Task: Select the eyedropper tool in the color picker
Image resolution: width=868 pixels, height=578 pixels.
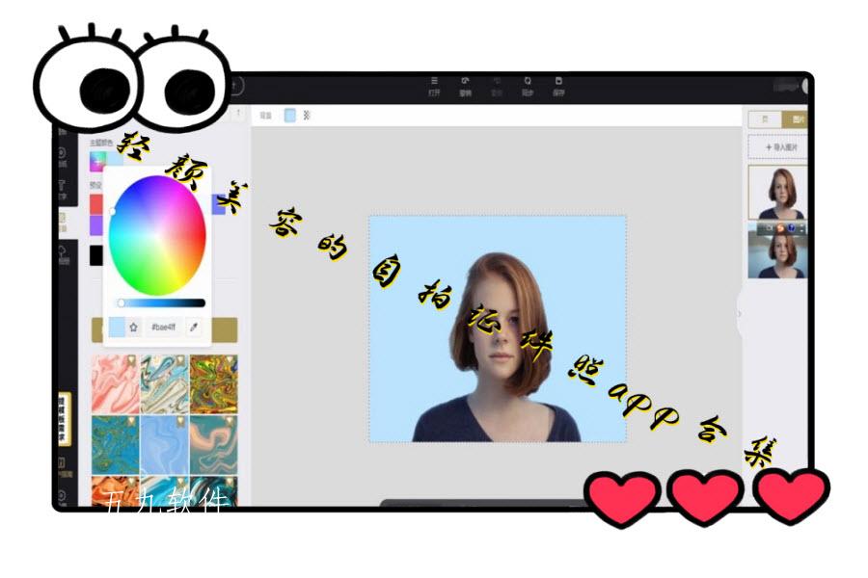Action: coord(193,327)
